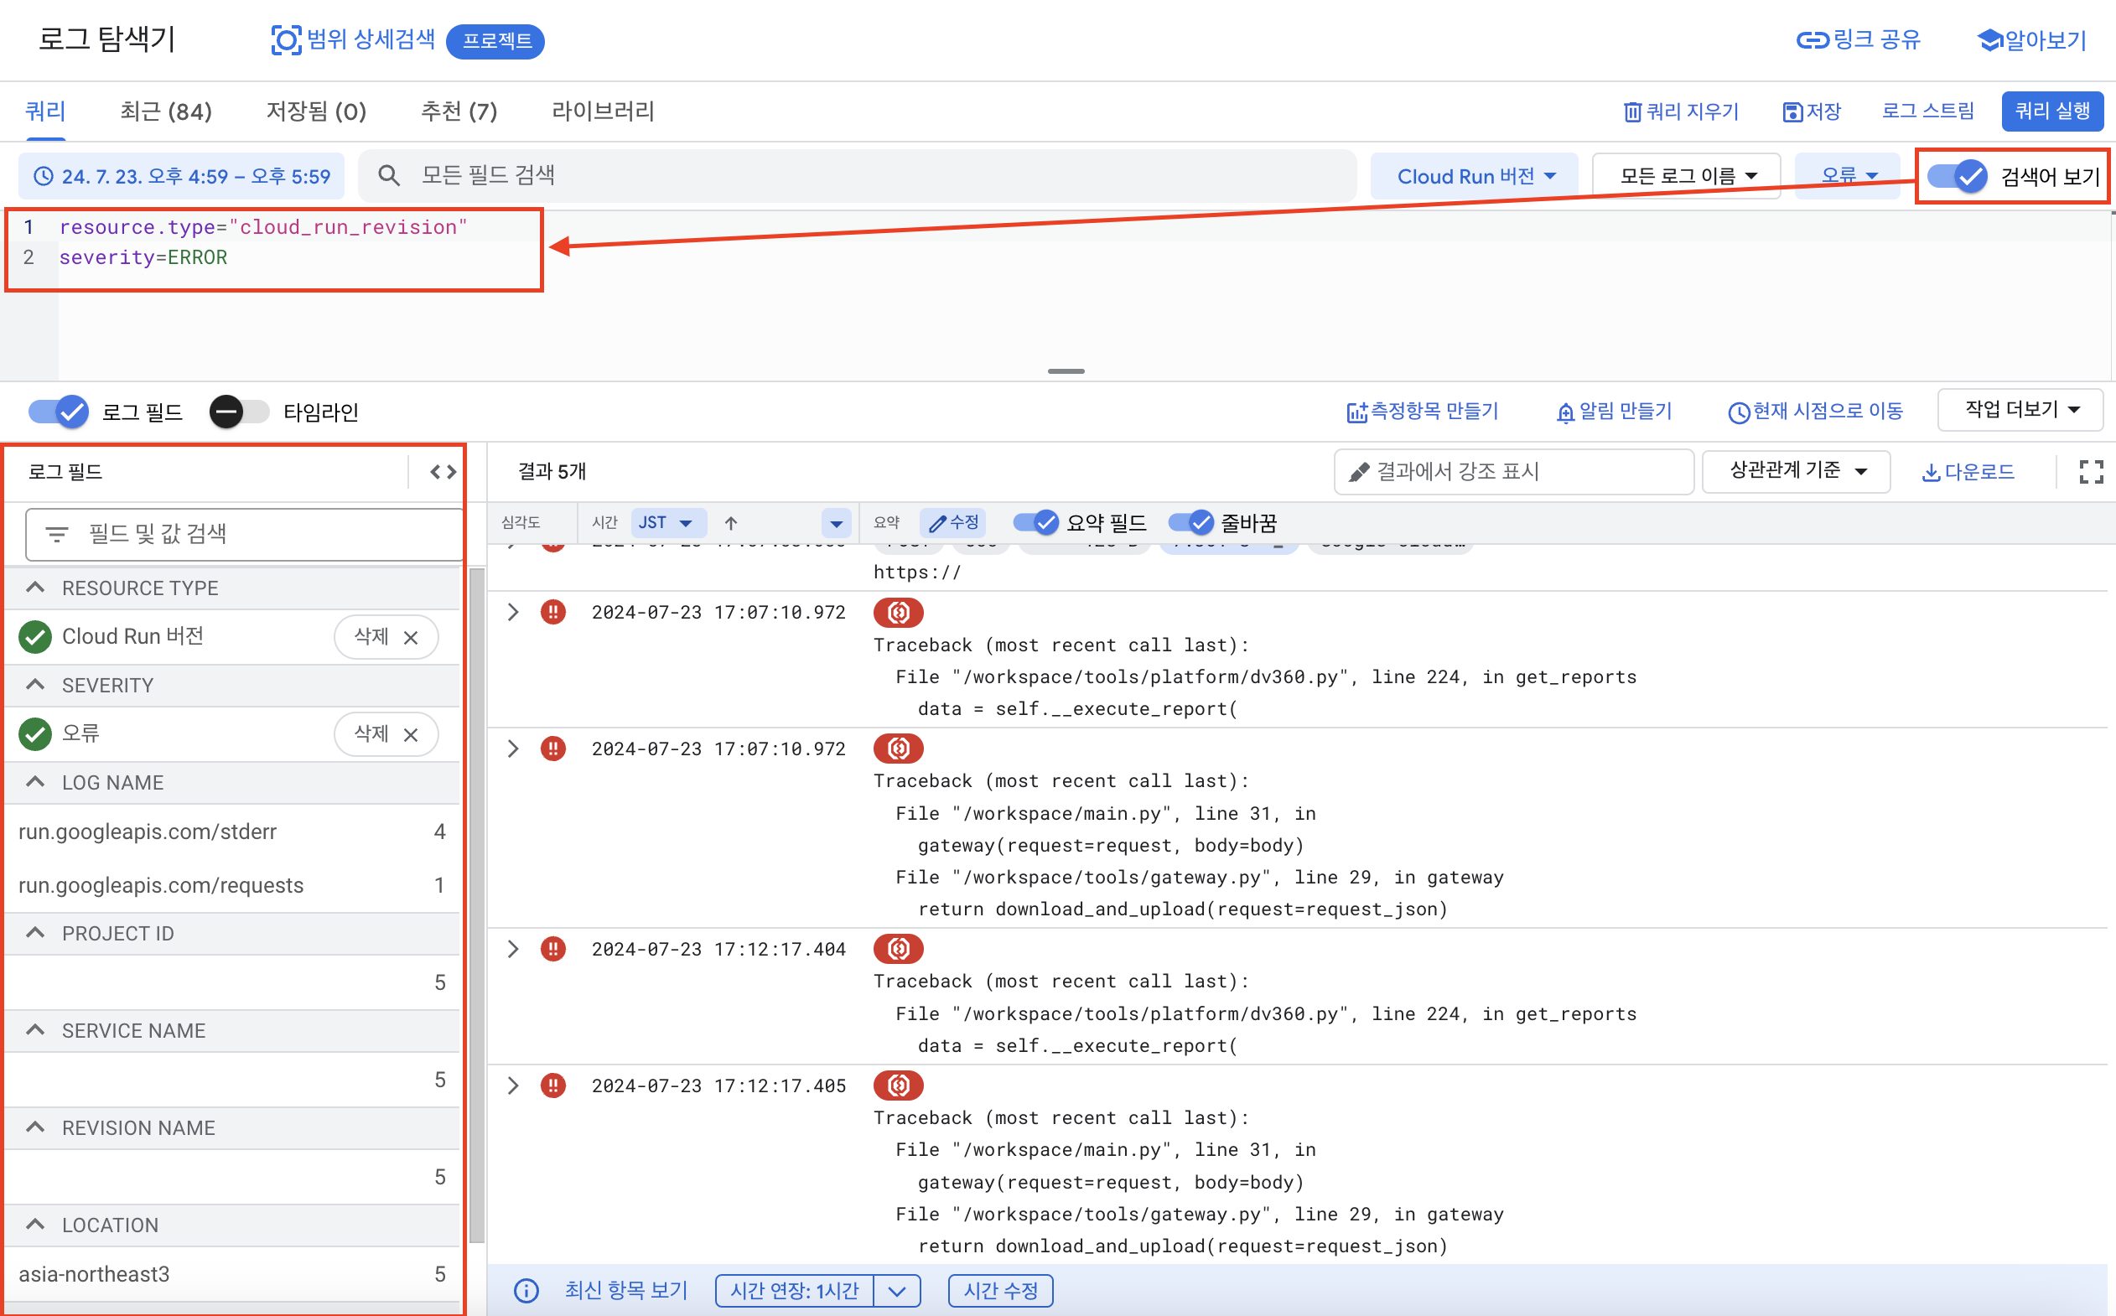Click the ascending time sort arrow

pos(731,523)
